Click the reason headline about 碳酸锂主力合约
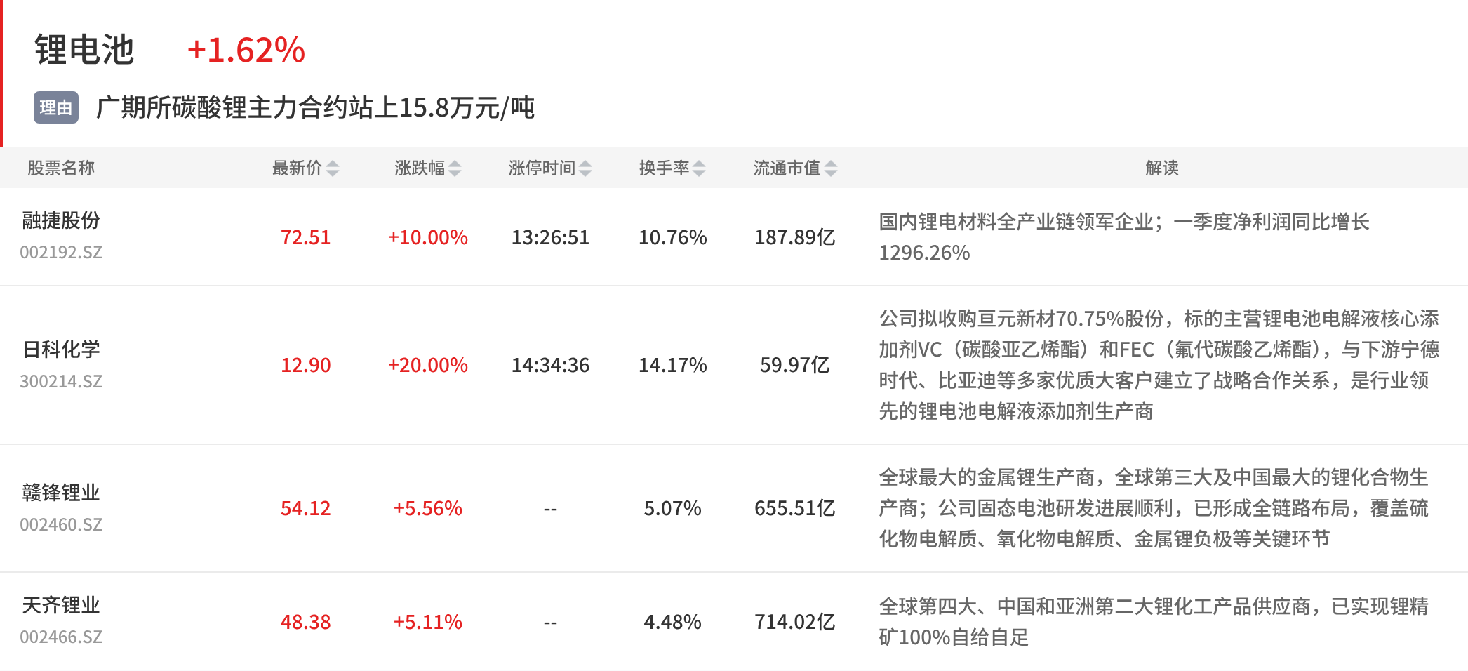Viewport: 1468px width, 671px height. [x=315, y=107]
